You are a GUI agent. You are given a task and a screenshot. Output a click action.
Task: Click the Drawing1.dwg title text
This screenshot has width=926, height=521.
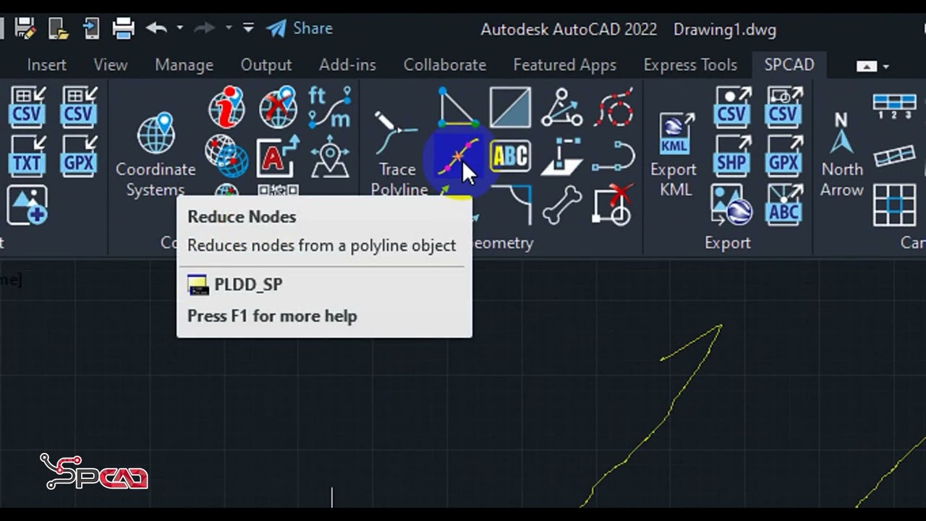point(725,30)
